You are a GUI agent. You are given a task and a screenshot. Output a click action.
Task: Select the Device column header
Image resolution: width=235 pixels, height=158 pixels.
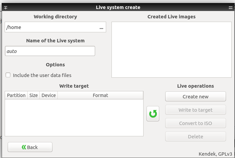click(48, 95)
